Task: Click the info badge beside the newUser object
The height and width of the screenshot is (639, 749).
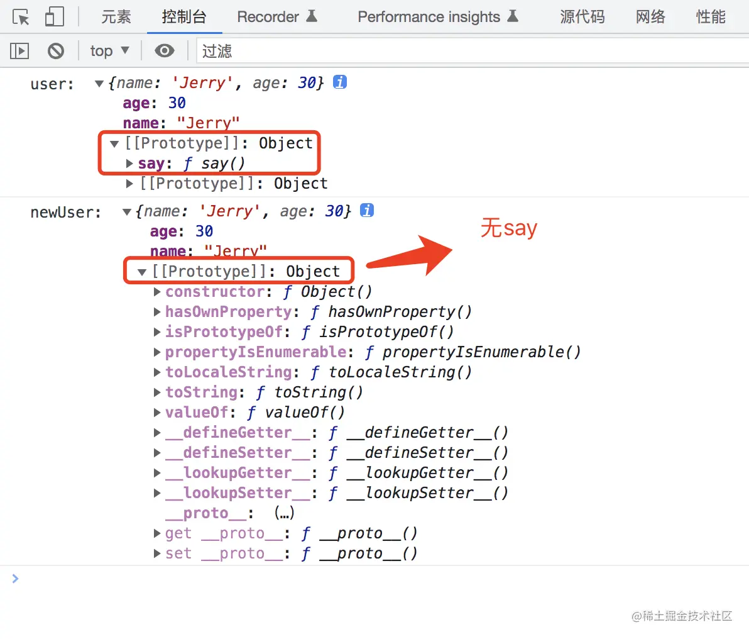Action: pyautogui.click(x=367, y=210)
